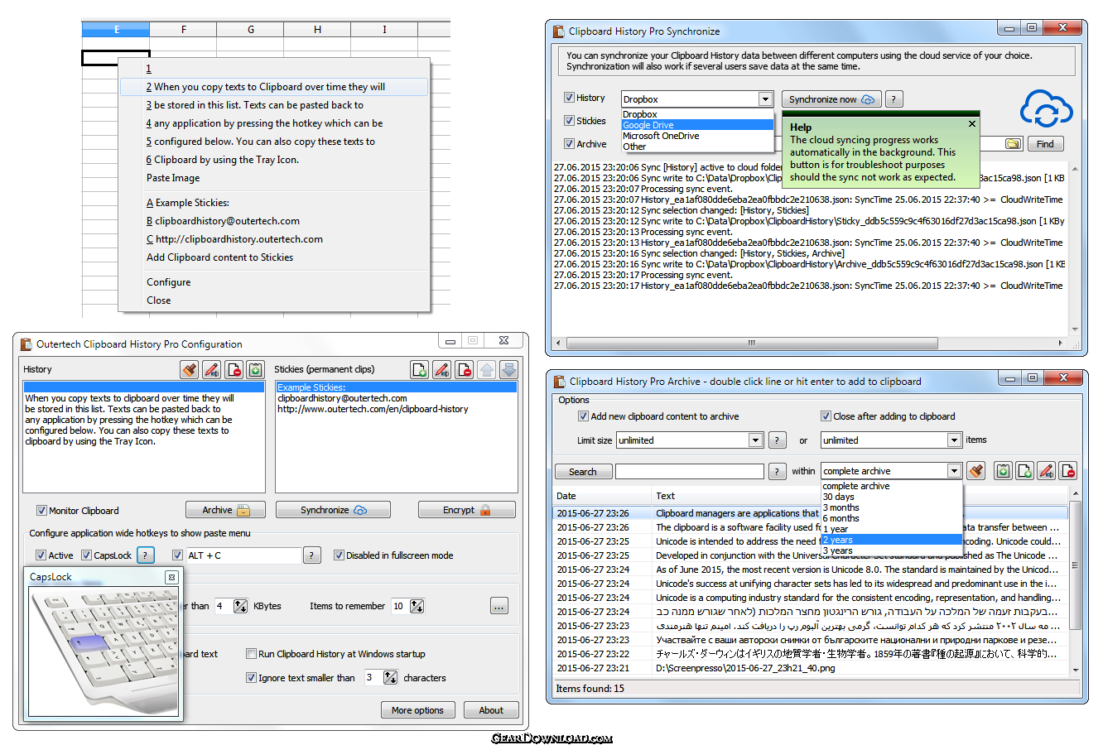Viewport: 1103px width, 745px height.
Task: Close the green Help tooltip
Action: pos(972,123)
